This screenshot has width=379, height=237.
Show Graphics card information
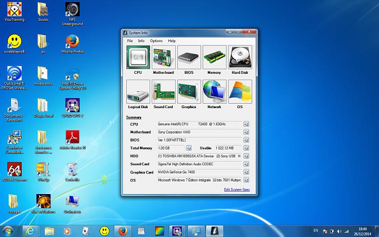pyautogui.click(x=189, y=91)
